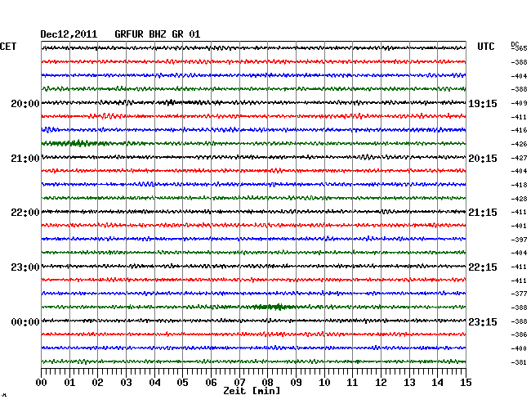Click the DC offset value -427
Screen dimensions: 531x404
coord(519,158)
